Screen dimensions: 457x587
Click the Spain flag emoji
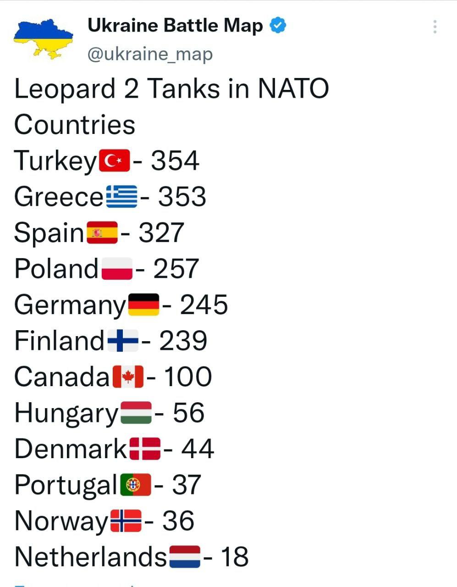[102, 233]
